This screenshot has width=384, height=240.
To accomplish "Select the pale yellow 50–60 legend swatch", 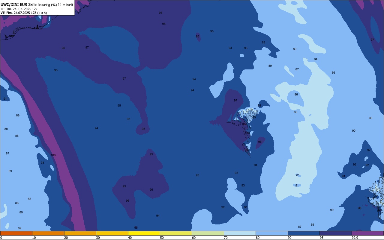I will click(x=176, y=233).
